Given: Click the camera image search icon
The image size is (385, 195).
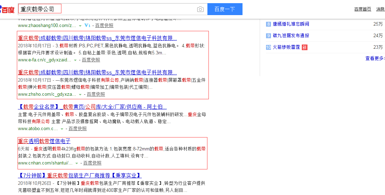Looking at the screenshot, I should 200,9.
